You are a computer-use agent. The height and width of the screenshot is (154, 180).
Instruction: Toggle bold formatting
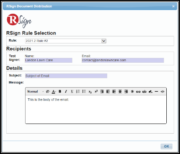pyautogui.click(x=60, y=92)
